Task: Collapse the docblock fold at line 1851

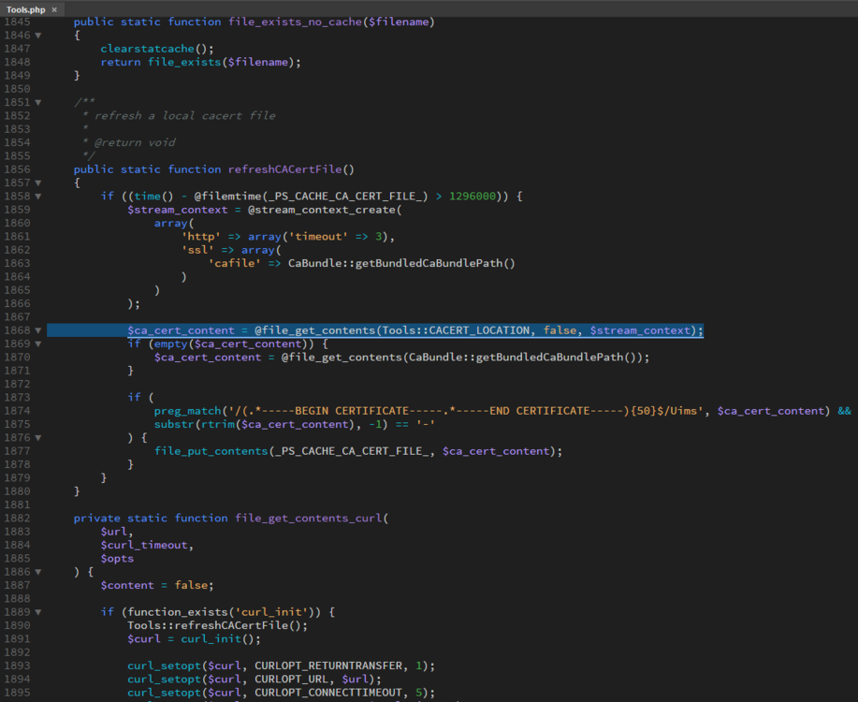Action: click(38, 102)
